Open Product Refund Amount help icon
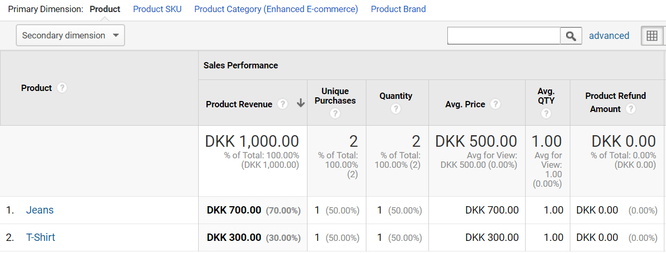This screenshot has height=253, width=666. click(x=631, y=109)
